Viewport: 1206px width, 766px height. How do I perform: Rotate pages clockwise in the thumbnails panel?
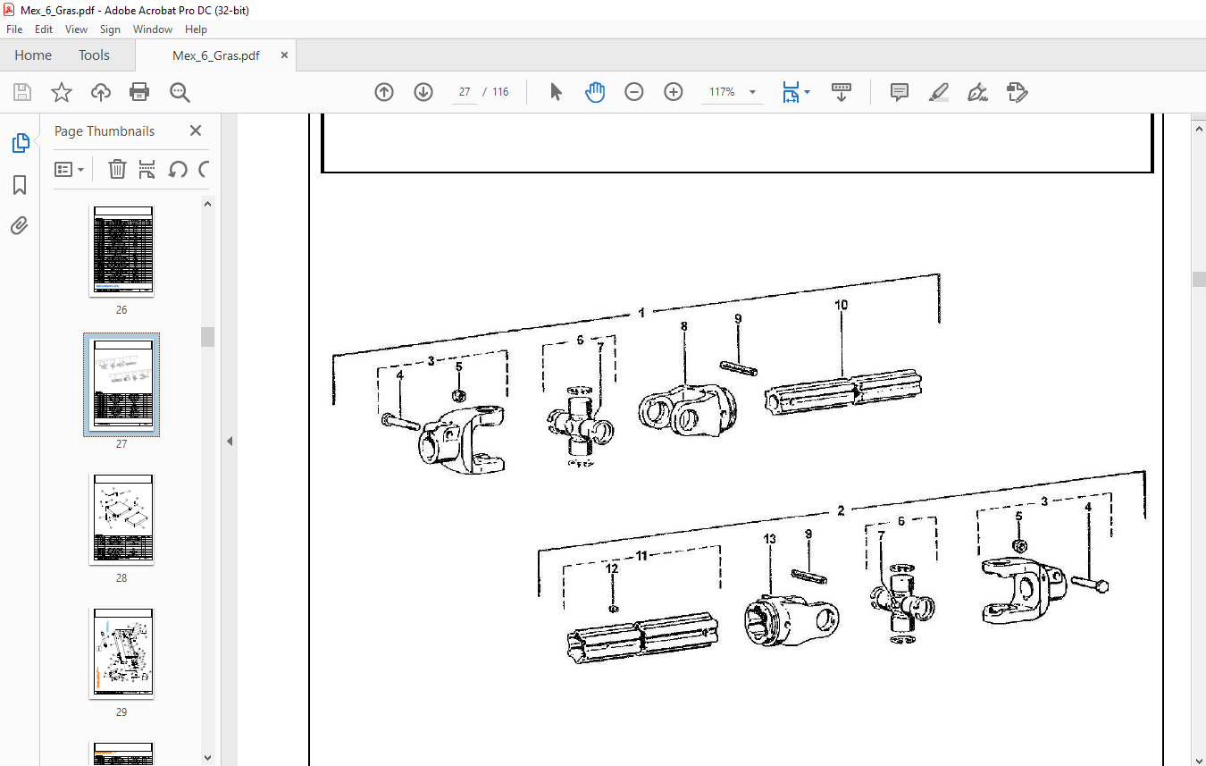[x=204, y=169]
